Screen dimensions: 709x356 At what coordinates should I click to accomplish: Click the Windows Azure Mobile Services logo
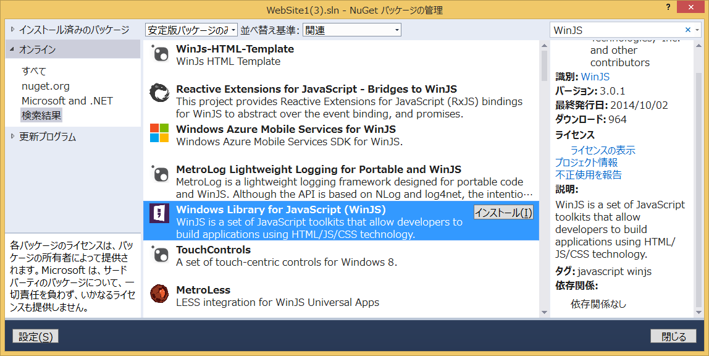(159, 133)
